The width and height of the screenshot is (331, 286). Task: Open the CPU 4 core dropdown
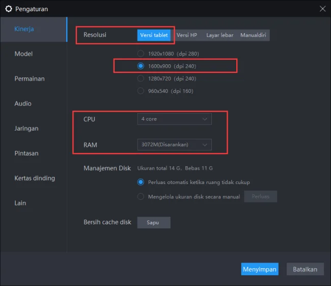pyautogui.click(x=174, y=119)
